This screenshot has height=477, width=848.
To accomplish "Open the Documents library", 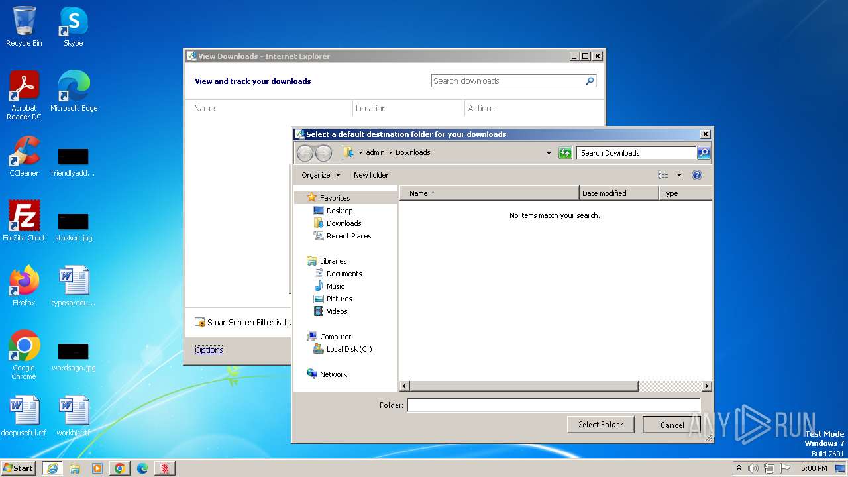I will 344,274.
